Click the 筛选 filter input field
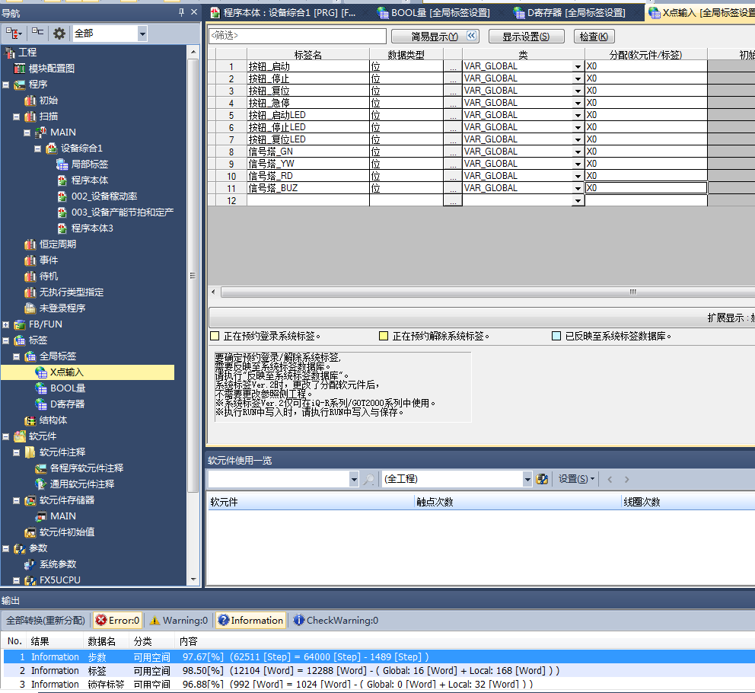The width and height of the screenshot is (755, 693). [x=297, y=36]
